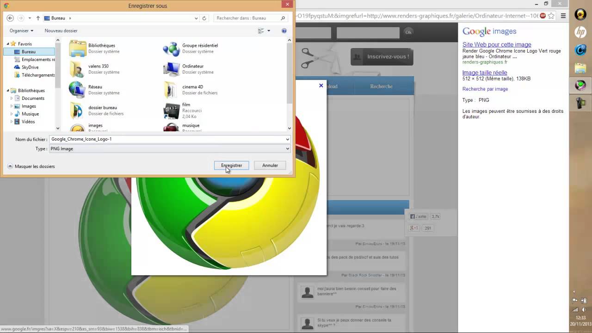
Task: Open the camcorder taskbar icon
Action: click(580, 103)
